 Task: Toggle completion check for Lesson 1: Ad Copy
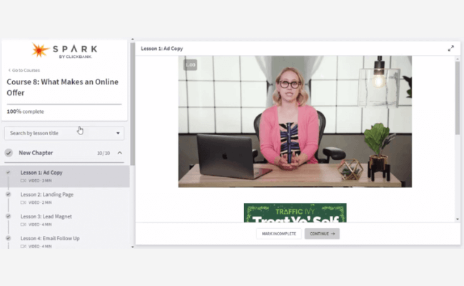pyautogui.click(x=9, y=173)
